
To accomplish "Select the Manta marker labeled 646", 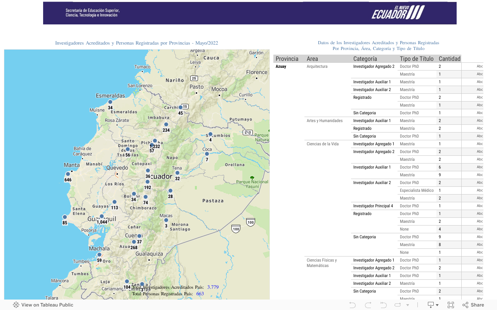I will point(68,174).
